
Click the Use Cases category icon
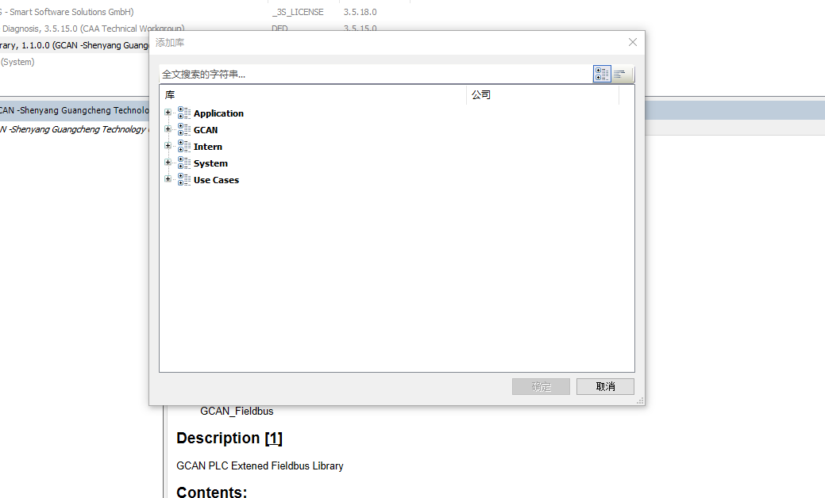(x=184, y=179)
